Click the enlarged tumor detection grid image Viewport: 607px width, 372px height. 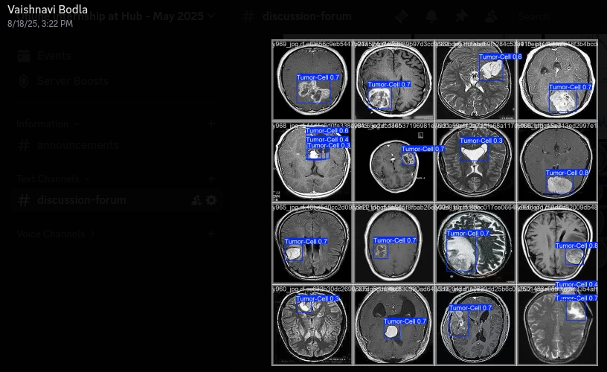(x=434, y=202)
